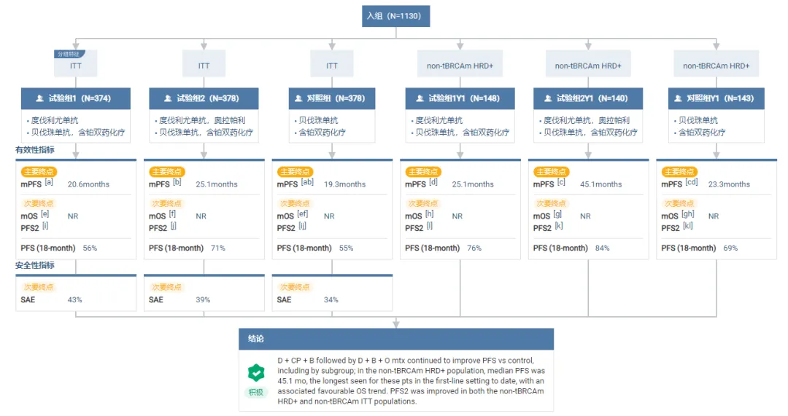Click the 结论 section header
The height and width of the screenshot is (416, 788).
coord(255,339)
